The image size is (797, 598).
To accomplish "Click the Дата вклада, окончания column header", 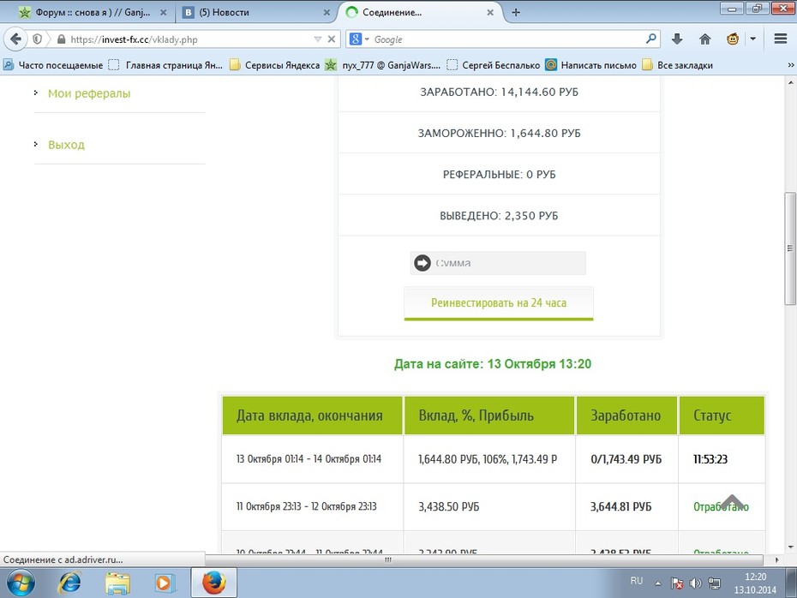I will [312, 416].
